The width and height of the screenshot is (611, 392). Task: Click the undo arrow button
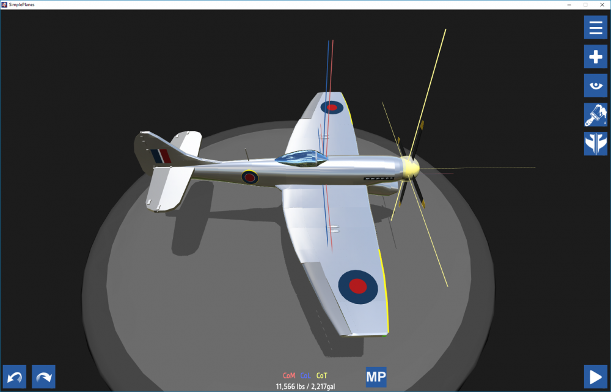(15, 377)
